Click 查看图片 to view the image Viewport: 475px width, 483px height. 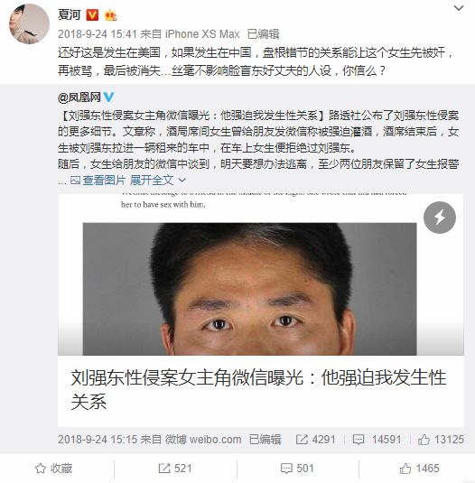pos(98,180)
